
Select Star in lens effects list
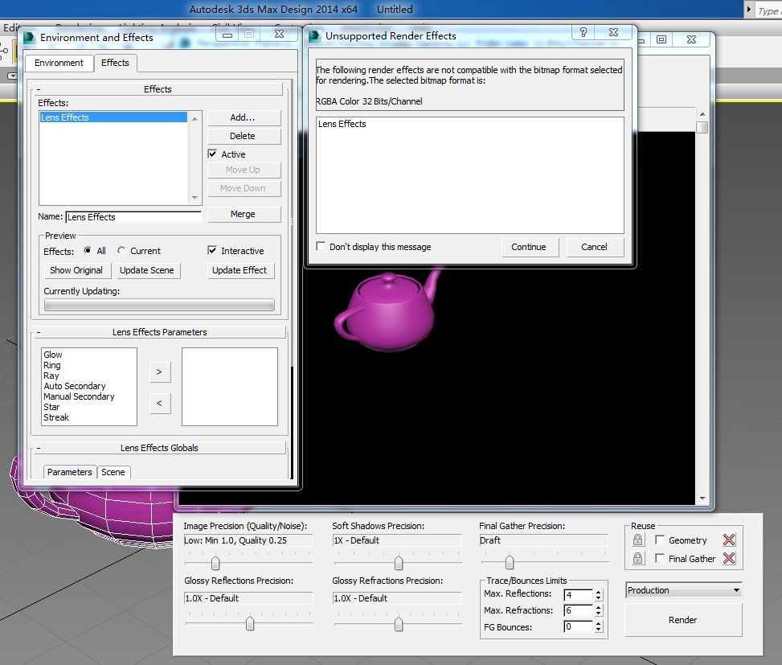click(51, 407)
